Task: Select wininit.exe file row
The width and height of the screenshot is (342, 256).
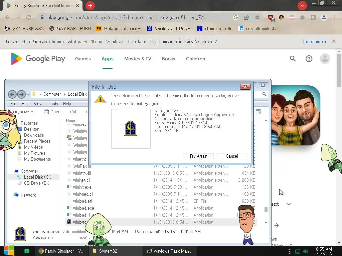Action: (161, 187)
